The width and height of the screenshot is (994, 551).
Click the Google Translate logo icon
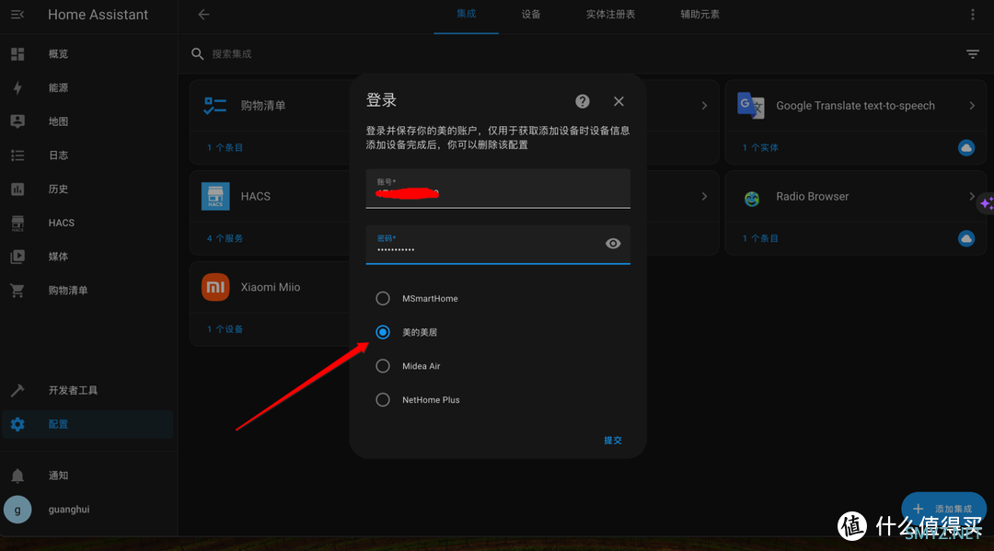point(751,105)
